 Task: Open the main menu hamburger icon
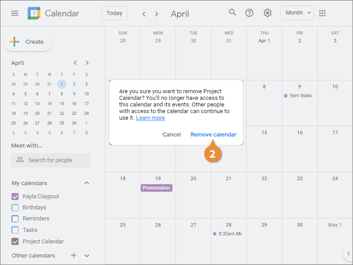[15, 13]
